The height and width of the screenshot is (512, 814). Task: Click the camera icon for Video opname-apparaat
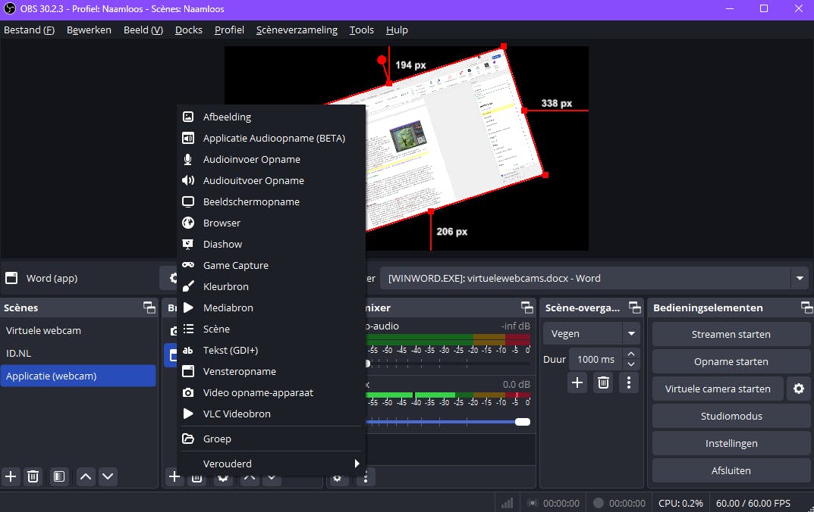(188, 393)
